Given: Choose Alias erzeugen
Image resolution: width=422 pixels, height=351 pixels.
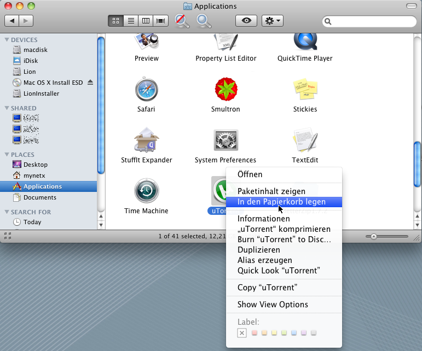Looking at the screenshot, I should [x=284, y=260].
